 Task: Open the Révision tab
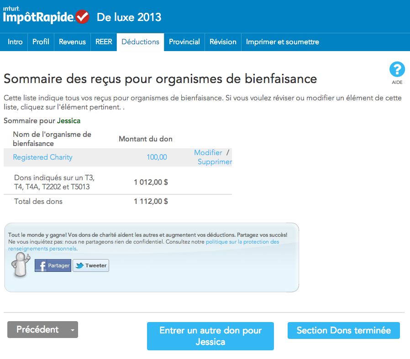click(x=223, y=42)
